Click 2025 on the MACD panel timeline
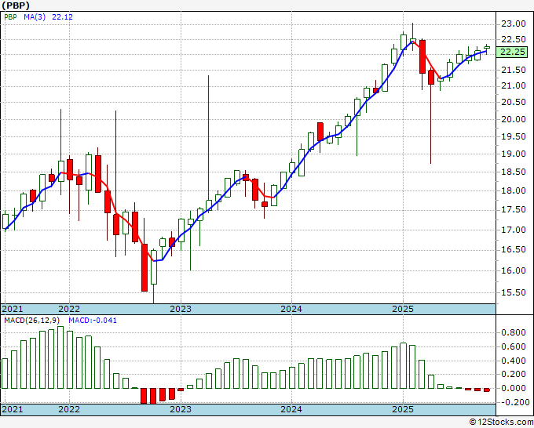Viewport: 534px width, 428px height. (x=403, y=409)
